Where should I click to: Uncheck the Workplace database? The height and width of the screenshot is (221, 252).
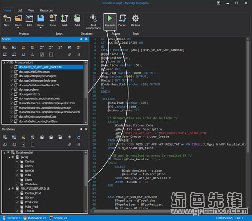(17, 184)
